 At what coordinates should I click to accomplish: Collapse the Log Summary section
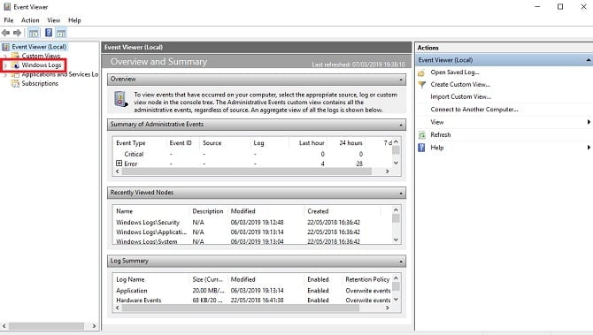(x=401, y=262)
